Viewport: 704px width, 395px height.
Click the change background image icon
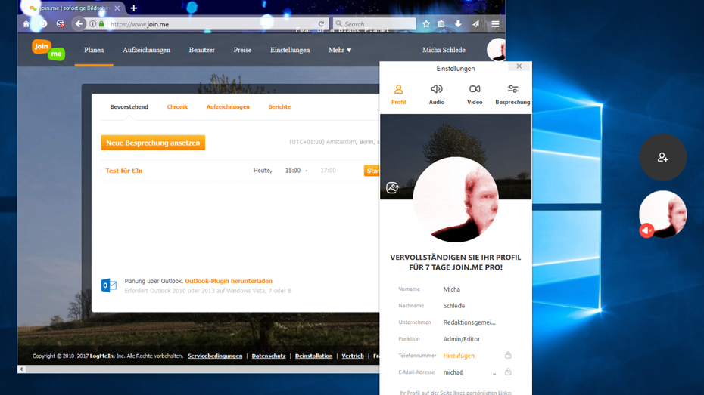point(392,187)
